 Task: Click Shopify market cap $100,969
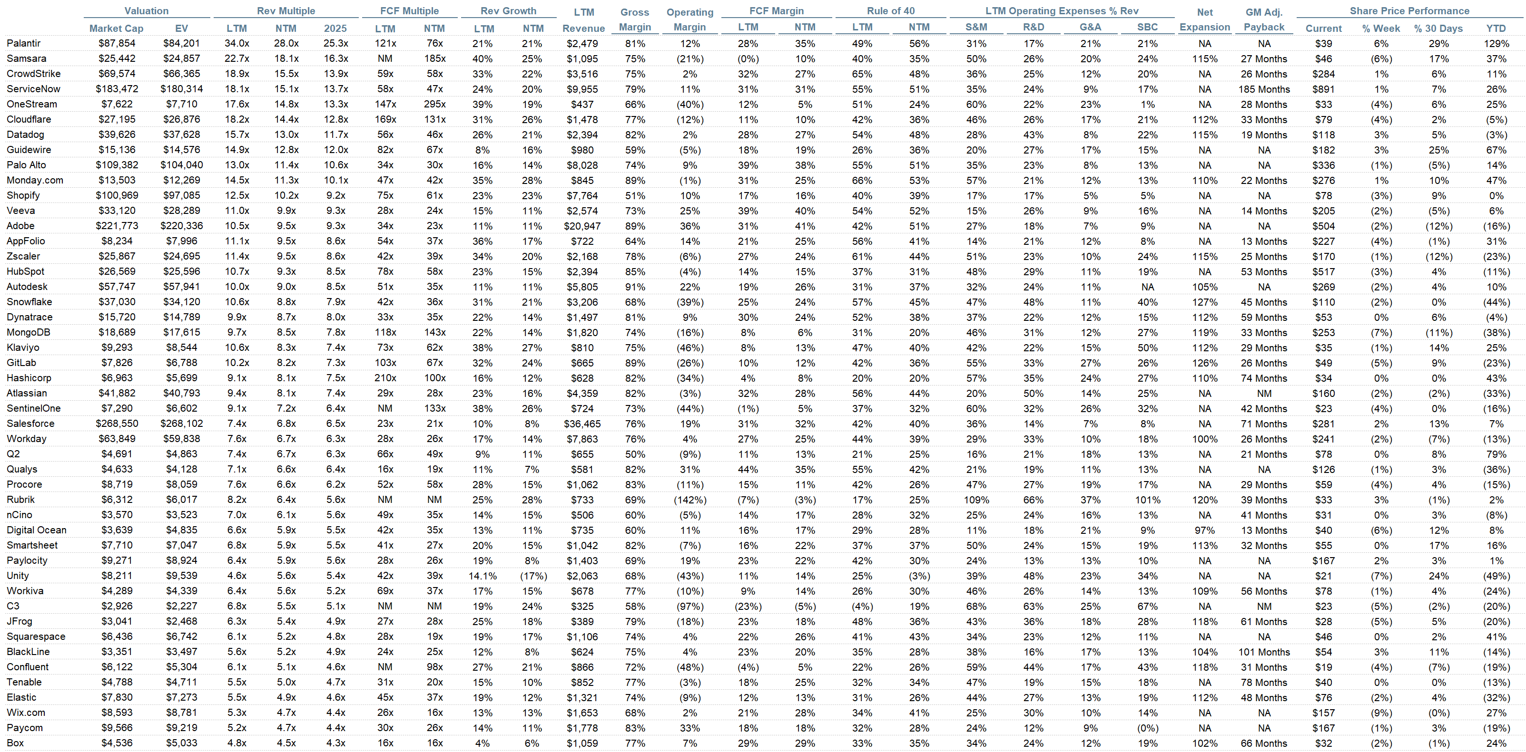click(x=117, y=195)
